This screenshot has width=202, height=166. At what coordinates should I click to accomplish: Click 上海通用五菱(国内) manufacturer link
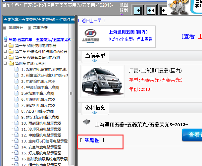128,32
